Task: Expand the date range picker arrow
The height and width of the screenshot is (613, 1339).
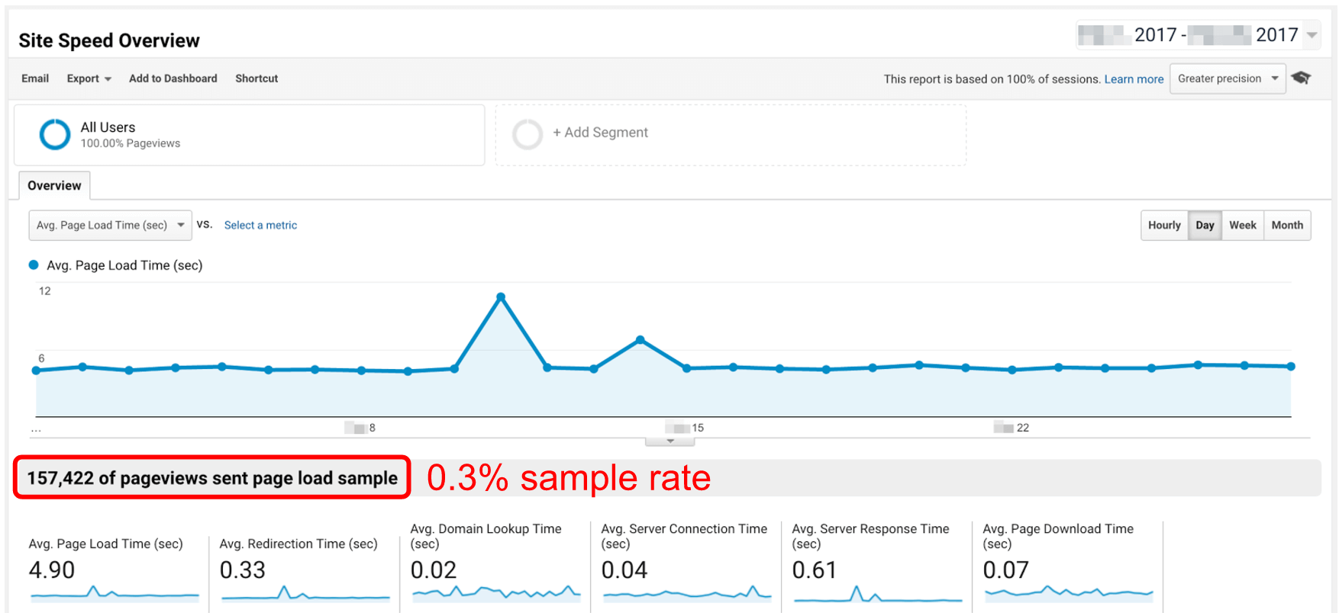Action: pyautogui.click(x=1312, y=35)
